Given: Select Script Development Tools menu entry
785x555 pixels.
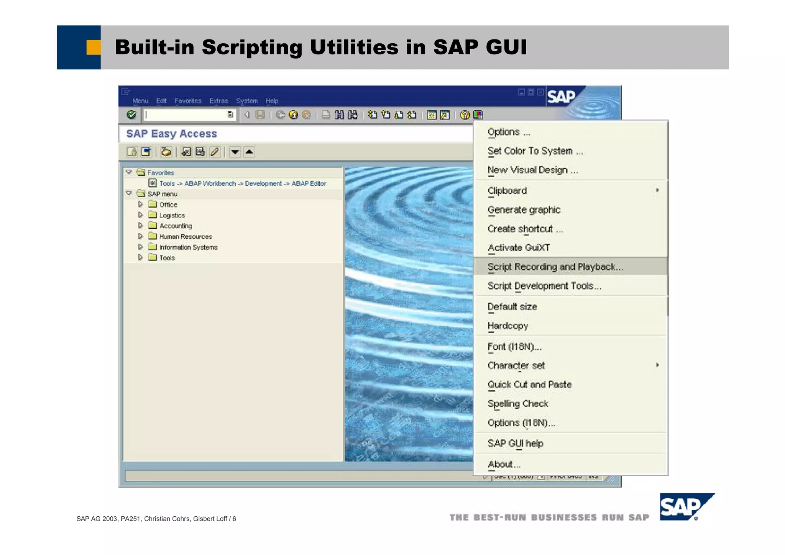Looking at the screenshot, I should coord(571,286).
